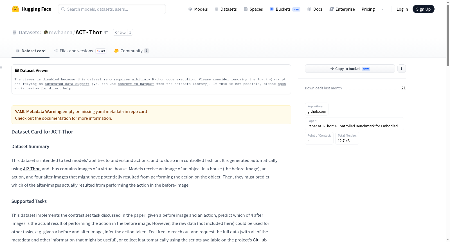Viewport: 450px width, 242px height.
Task: Click the like count number
Action: pos(130,32)
